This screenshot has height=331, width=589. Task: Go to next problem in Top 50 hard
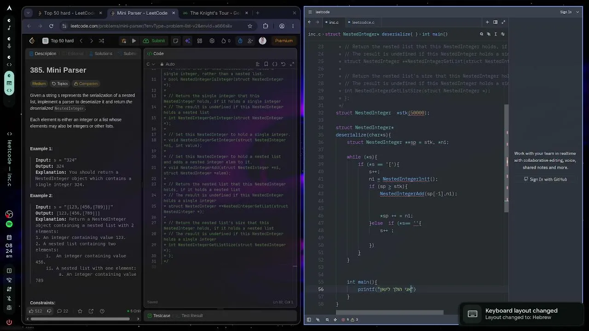coord(91,40)
